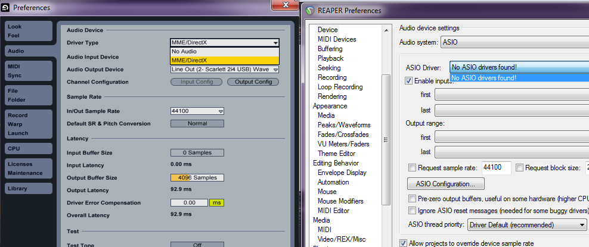The image size is (589, 247).
Task: Click the ASIO Configuration button
Action: click(x=445, y=184)
